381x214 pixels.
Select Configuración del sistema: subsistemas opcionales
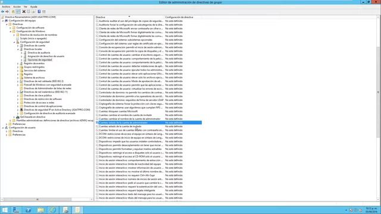point(126,40)
